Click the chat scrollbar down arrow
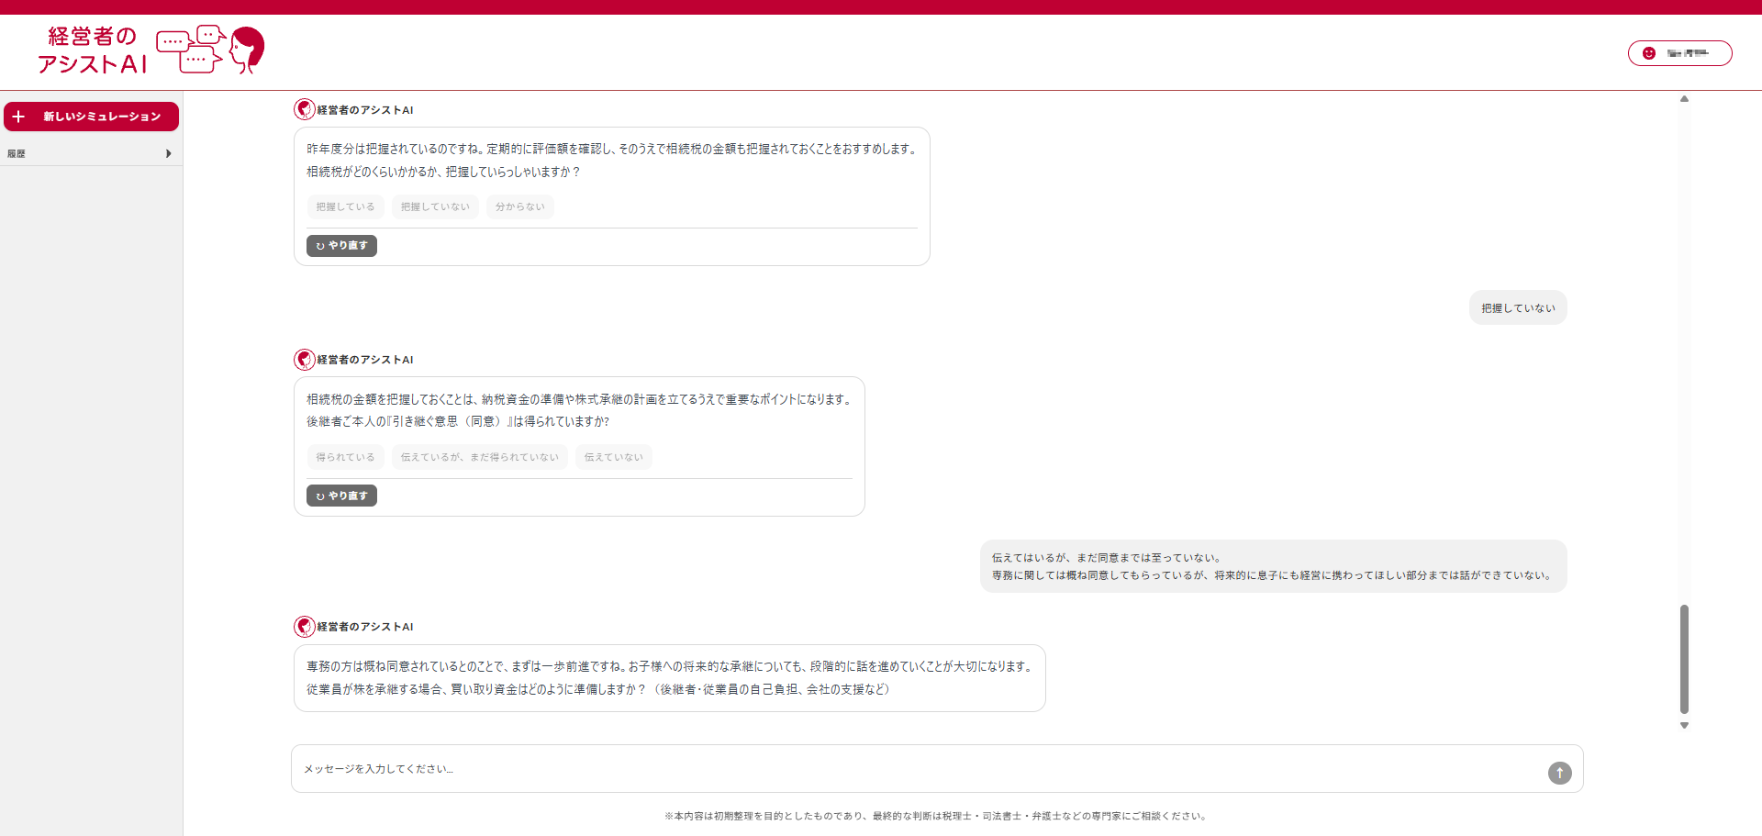Image resolution: width=1762 pixels, height=836 pixels. click(1684, 725)
